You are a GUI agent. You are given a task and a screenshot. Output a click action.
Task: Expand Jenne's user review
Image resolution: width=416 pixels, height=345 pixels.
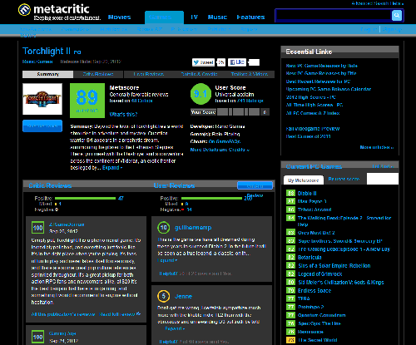point(175,328)
